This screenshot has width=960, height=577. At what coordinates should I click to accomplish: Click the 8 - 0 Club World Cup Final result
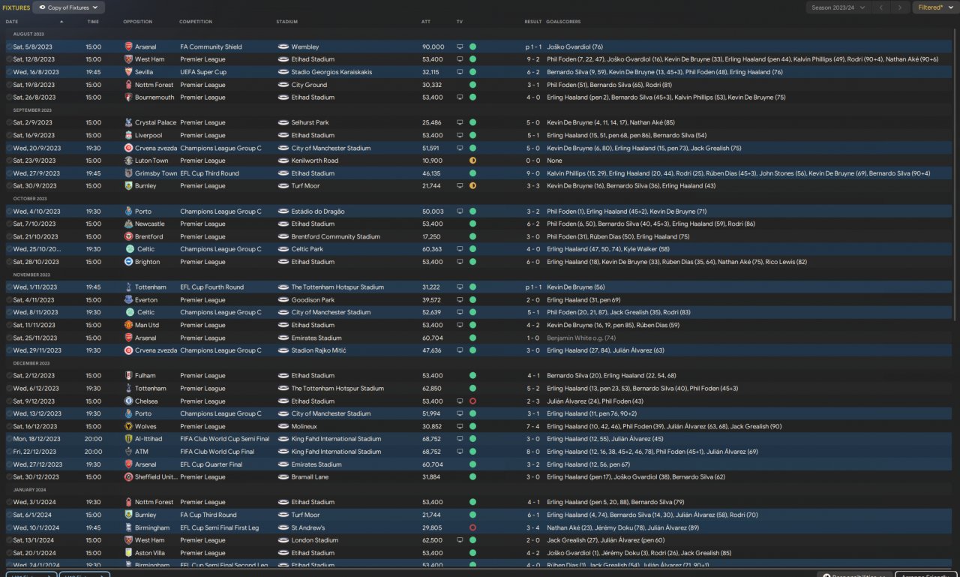tap(533, 452)
